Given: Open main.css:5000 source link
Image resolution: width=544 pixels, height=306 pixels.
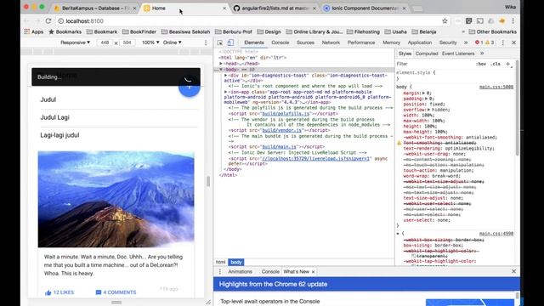Looking at the screenshot, I should 496,87.
